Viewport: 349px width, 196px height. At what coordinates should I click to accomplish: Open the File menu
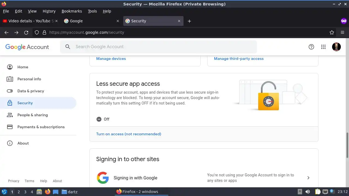click(6, 11)
